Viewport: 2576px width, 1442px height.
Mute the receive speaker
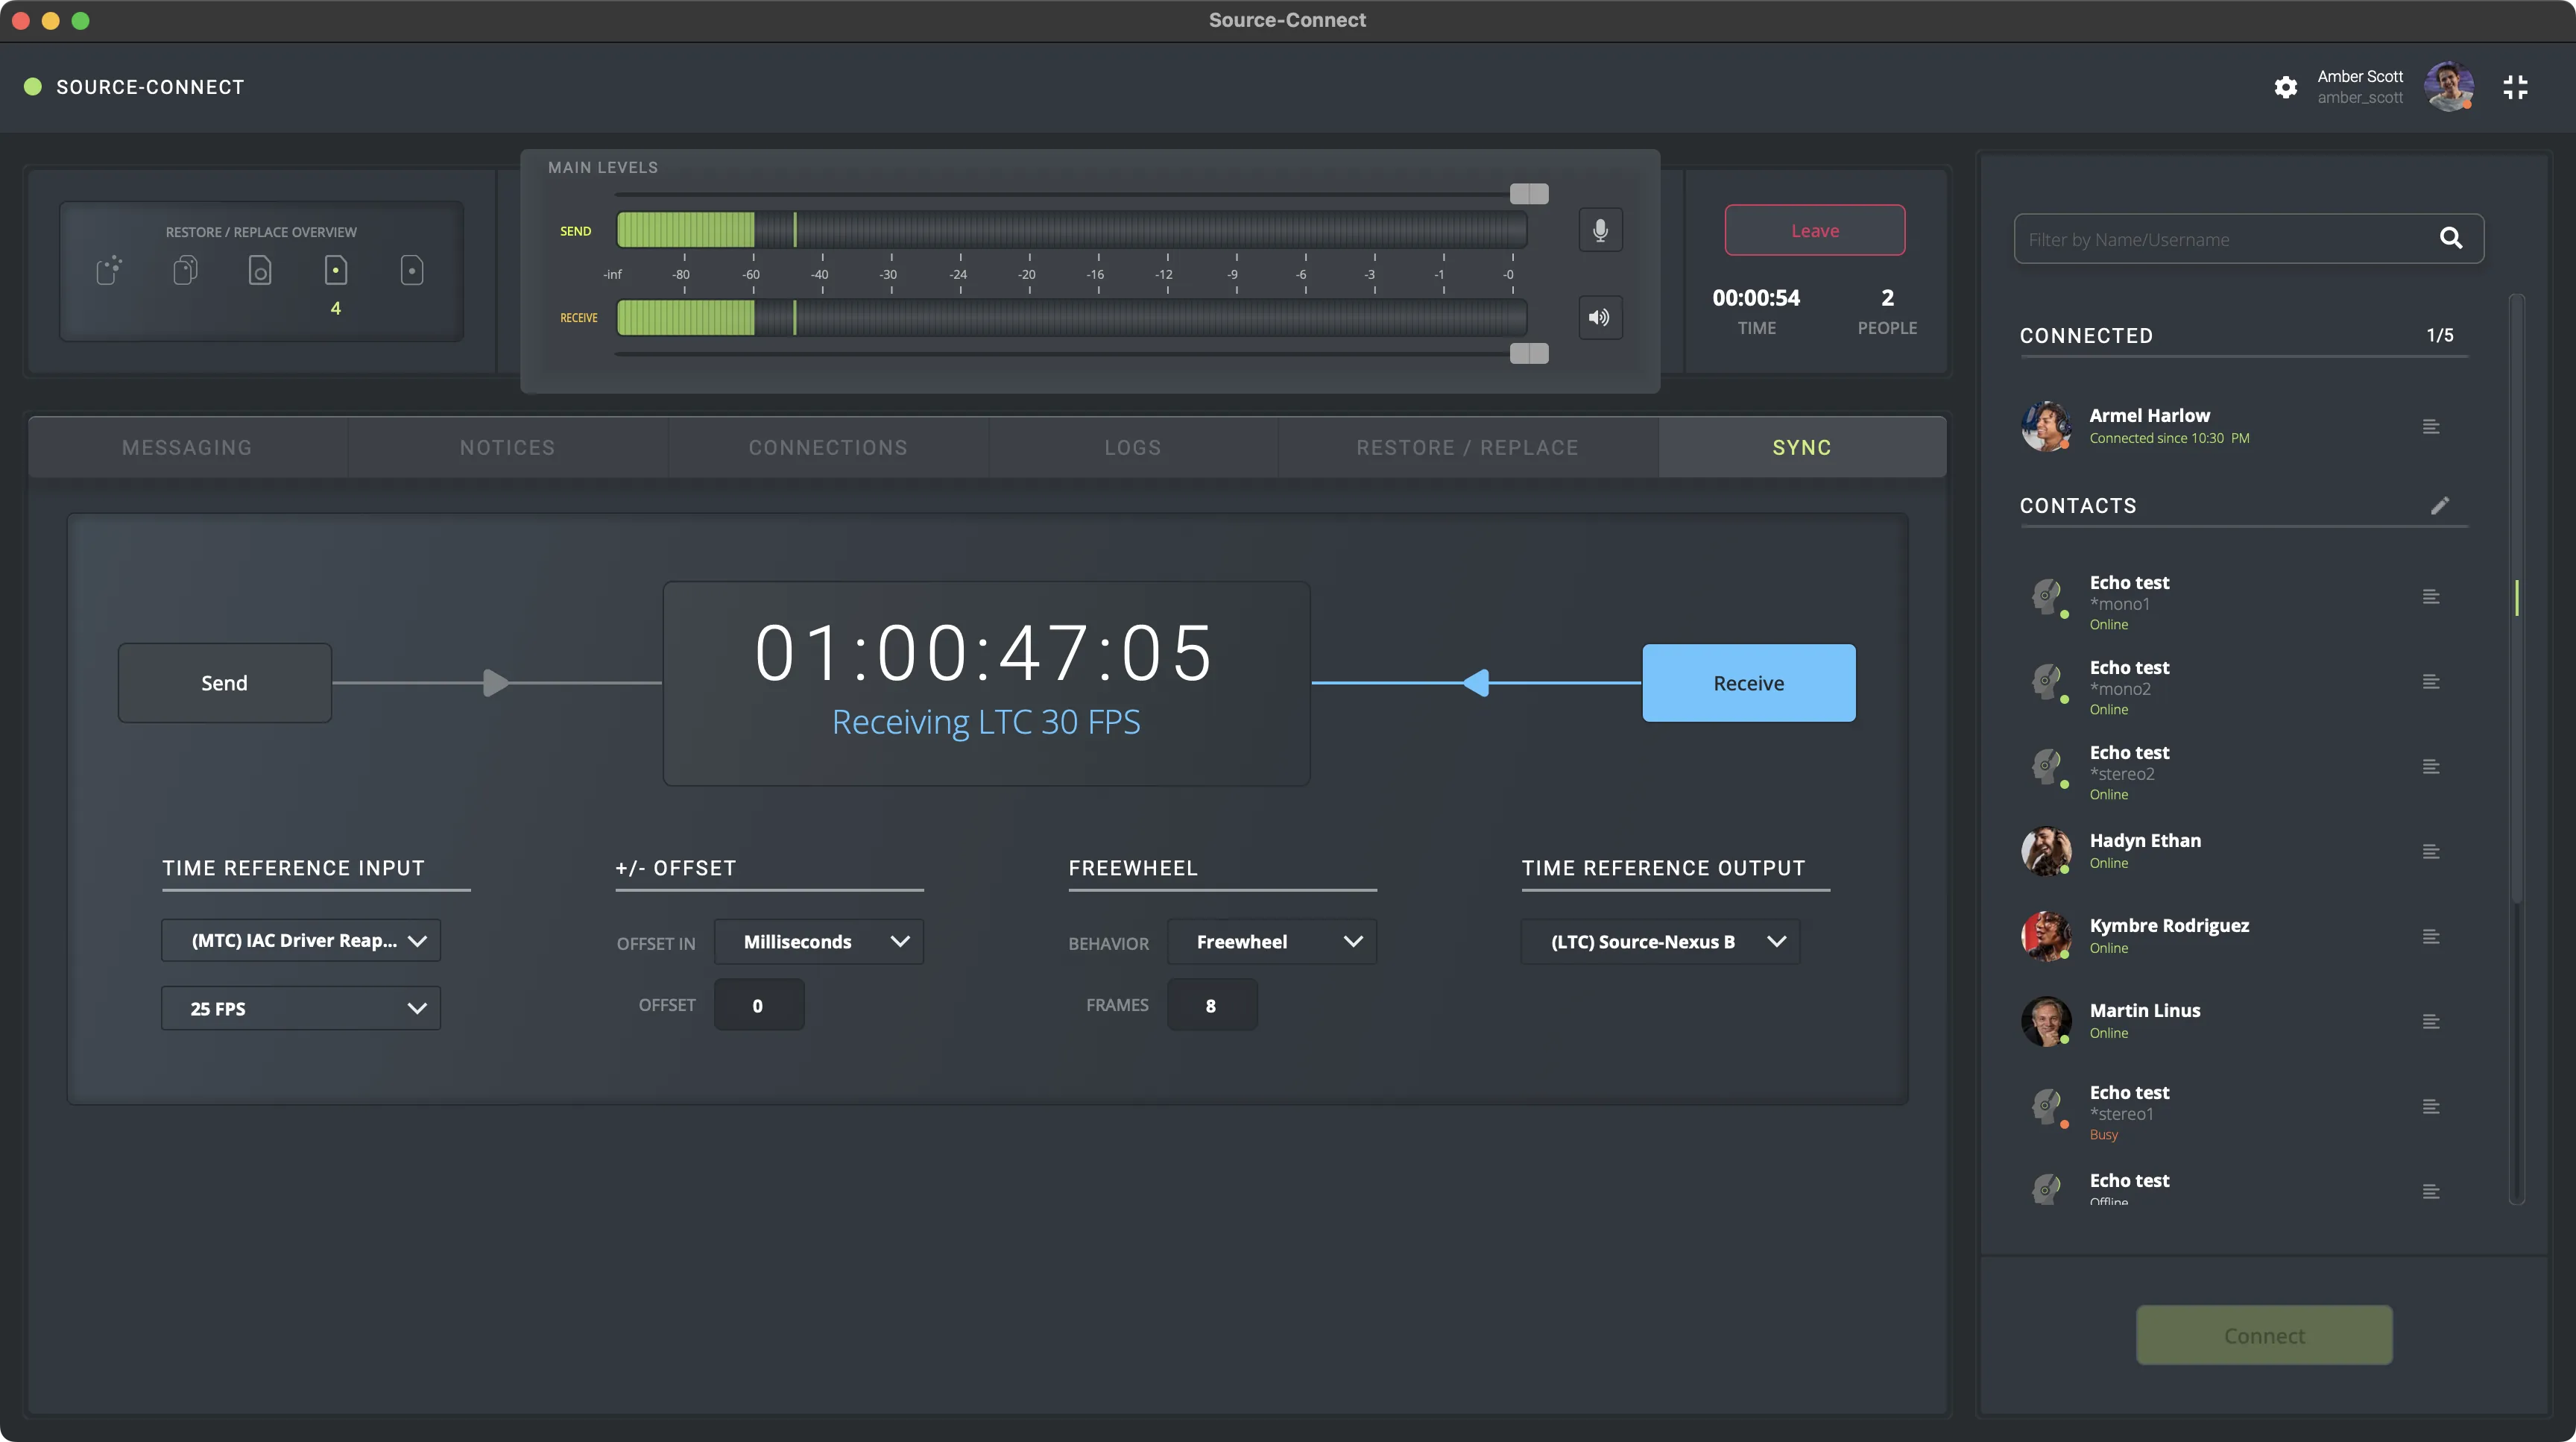click(1600, 317)
